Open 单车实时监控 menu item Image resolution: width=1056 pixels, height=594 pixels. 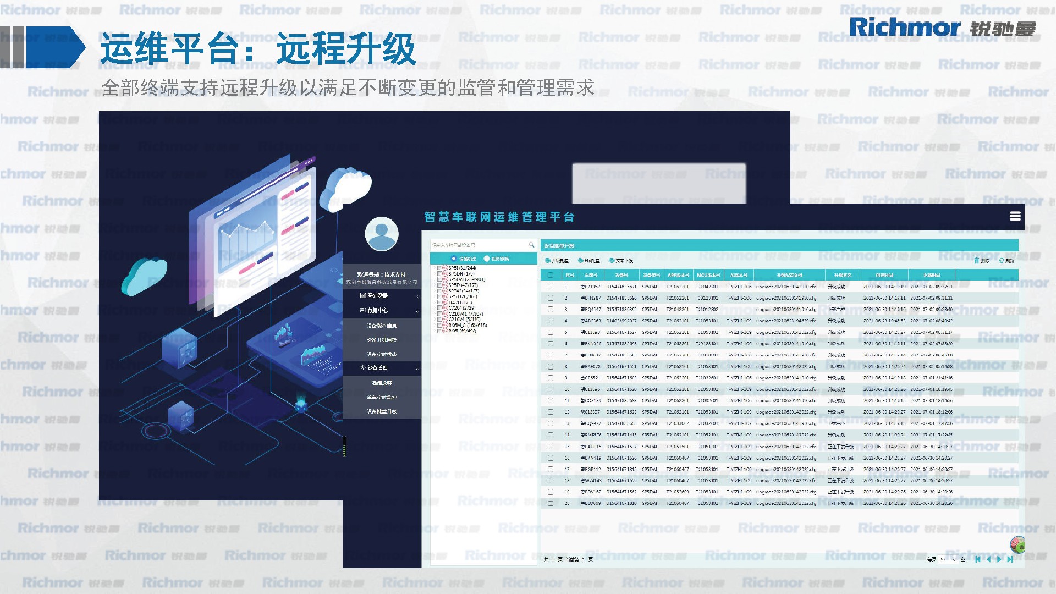tap(382, 397)
